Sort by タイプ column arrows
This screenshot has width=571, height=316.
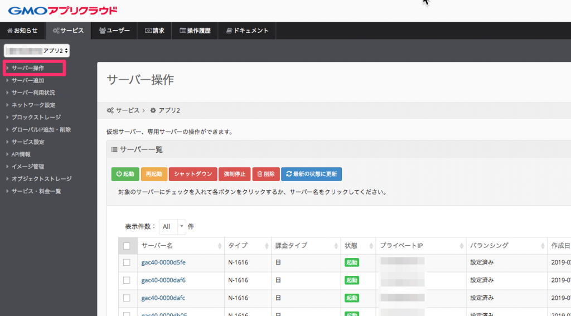point(267,246)
